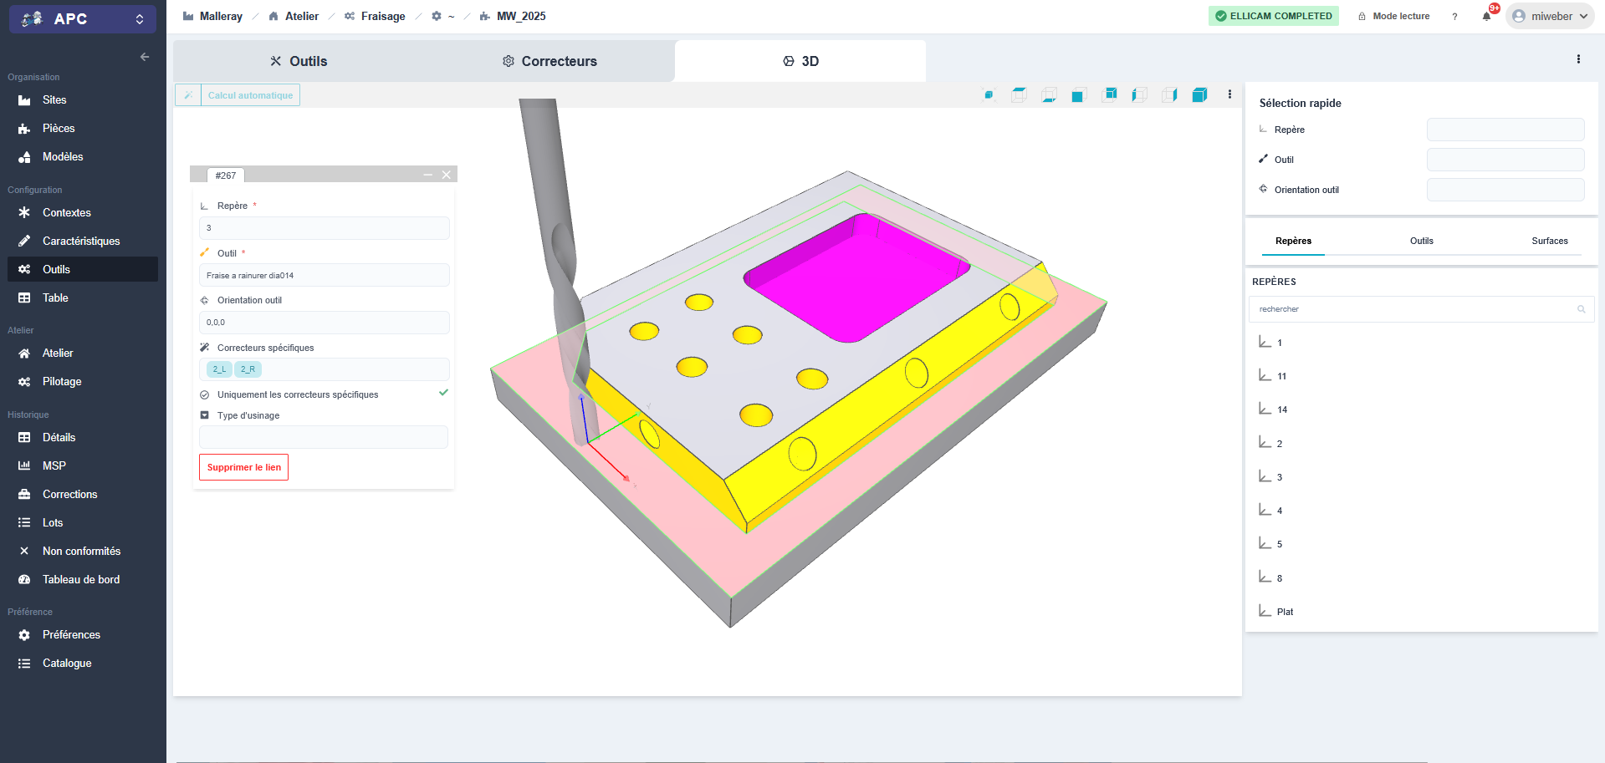Toggle 'Uniquement les correcteurs spécifiques' checkmark

(443, 393)
